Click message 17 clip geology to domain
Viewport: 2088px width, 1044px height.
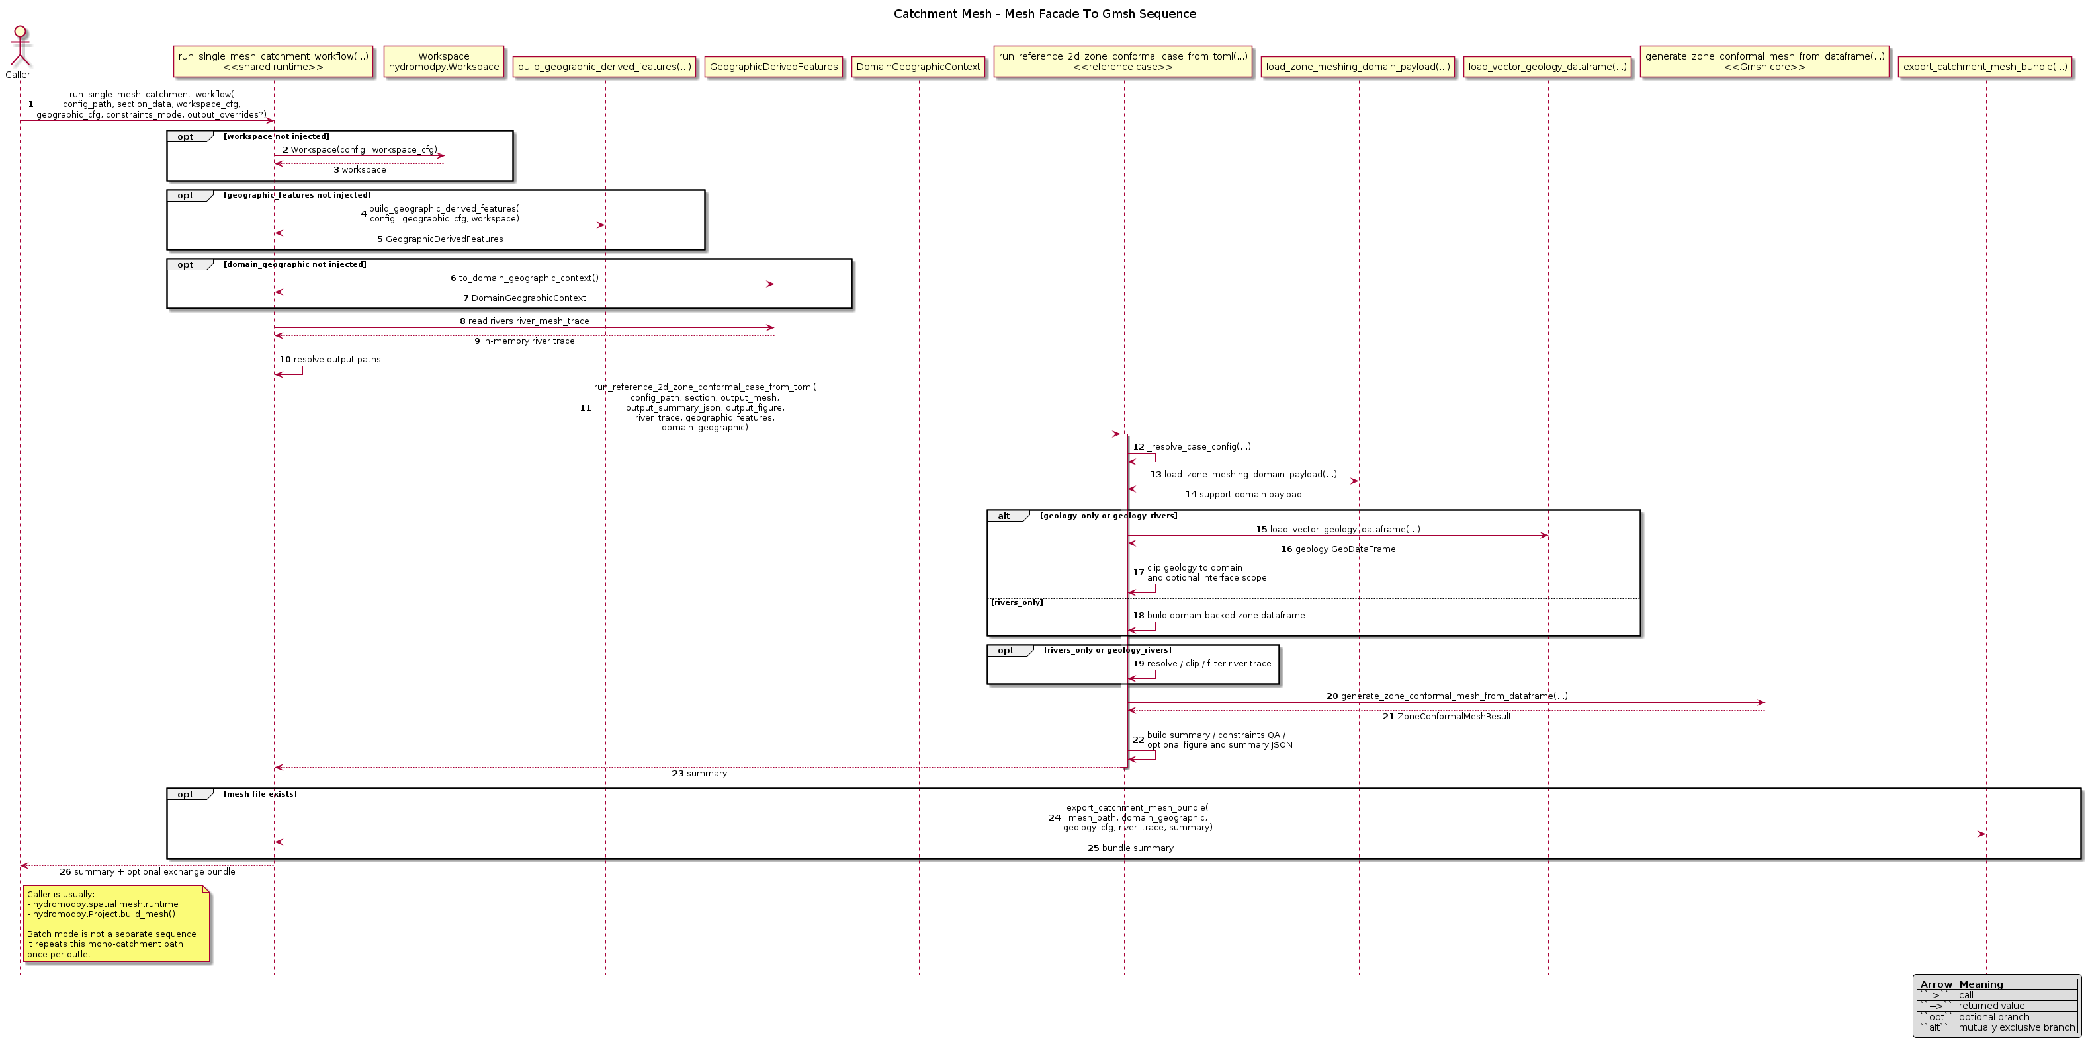[1199, 573]
